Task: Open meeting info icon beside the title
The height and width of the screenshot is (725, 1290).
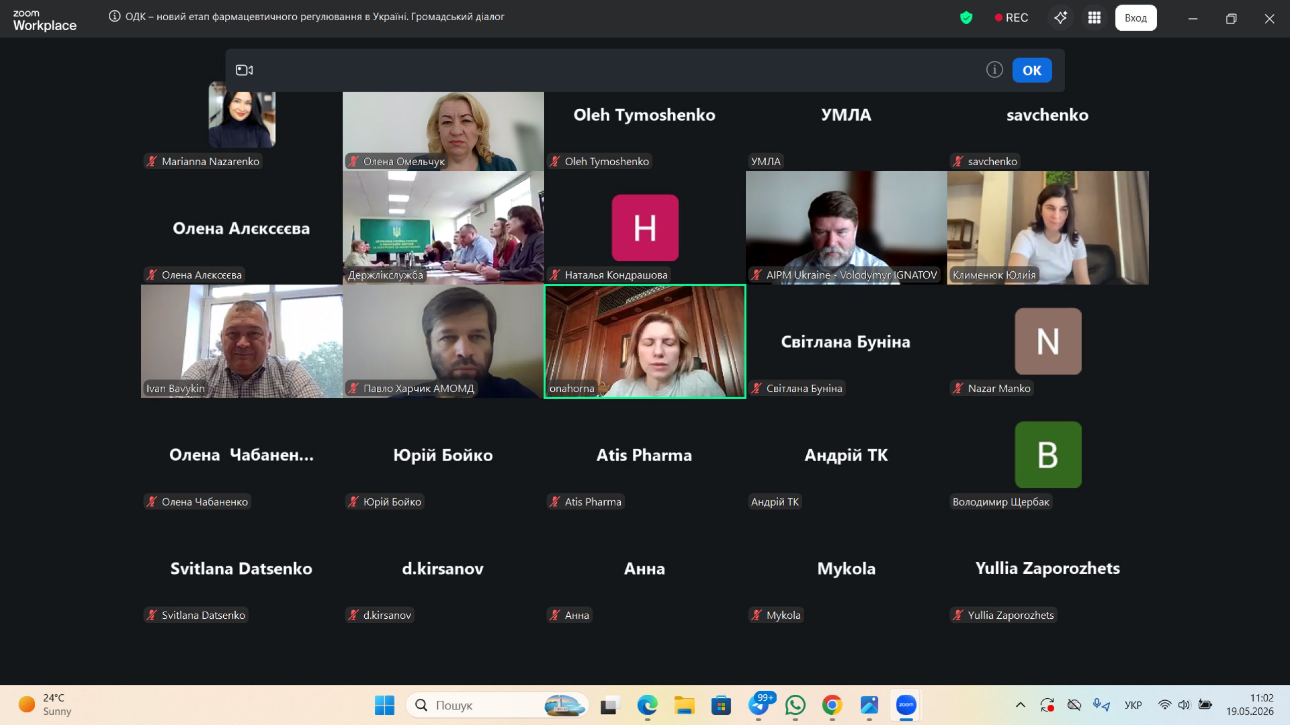Action: (x=114, y=17)
